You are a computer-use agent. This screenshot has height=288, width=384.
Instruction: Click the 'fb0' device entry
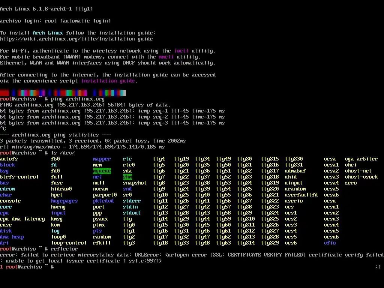click(55, 159)
